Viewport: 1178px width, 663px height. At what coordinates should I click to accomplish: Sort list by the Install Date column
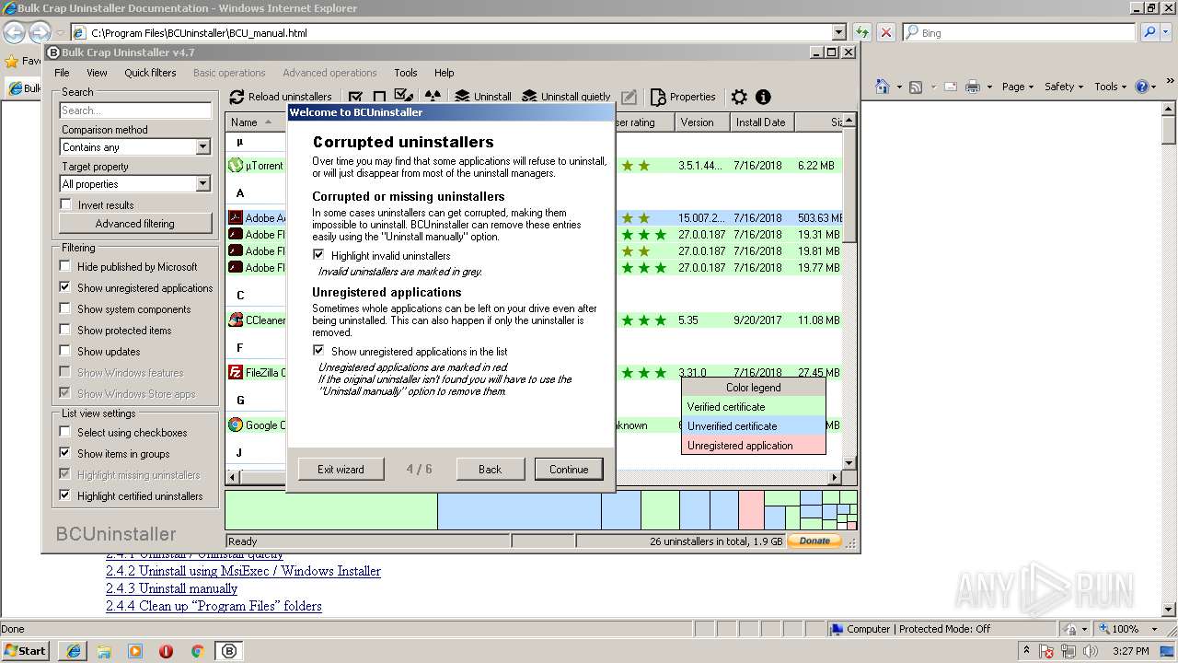(762, 122)
